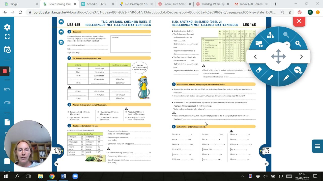323x181 pixels.
Task: Open File Explorer from the taskbar
Action: click(40, 176)
